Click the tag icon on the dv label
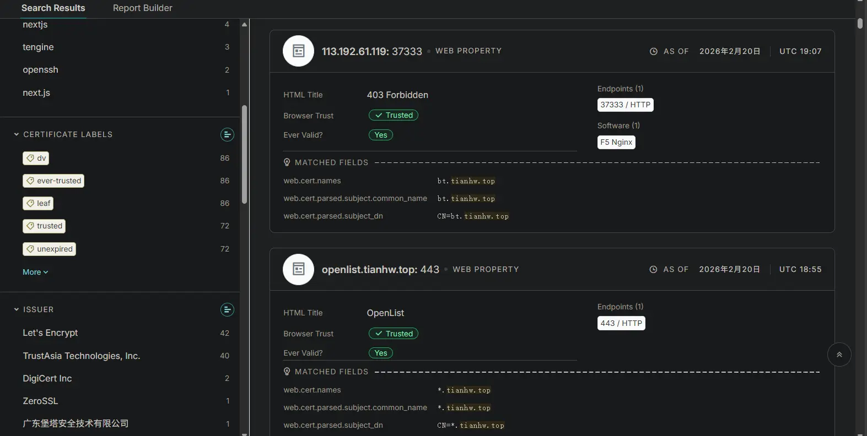 tap(30, 159)
